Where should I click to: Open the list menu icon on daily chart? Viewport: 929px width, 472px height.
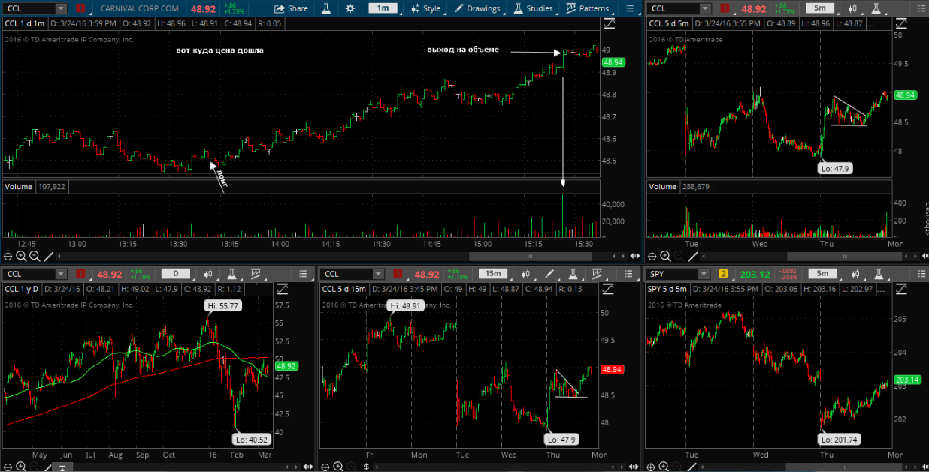tap(303, 274)
